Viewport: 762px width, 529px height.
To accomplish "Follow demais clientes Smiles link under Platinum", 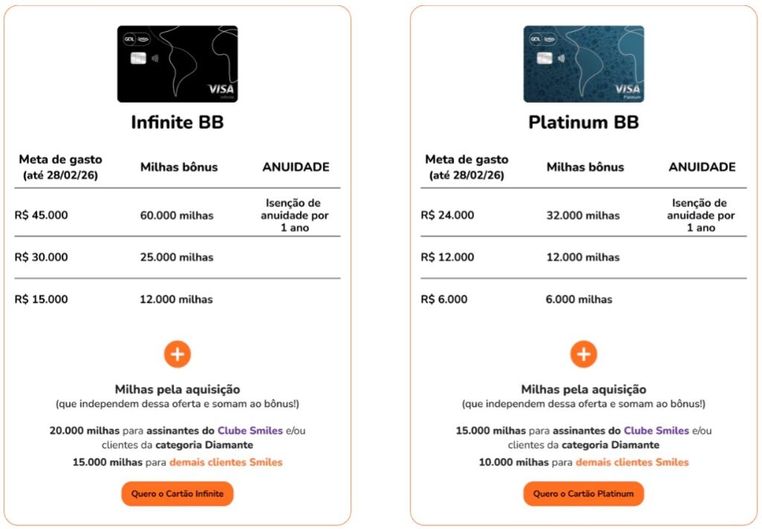I will (x=632, y=462).
